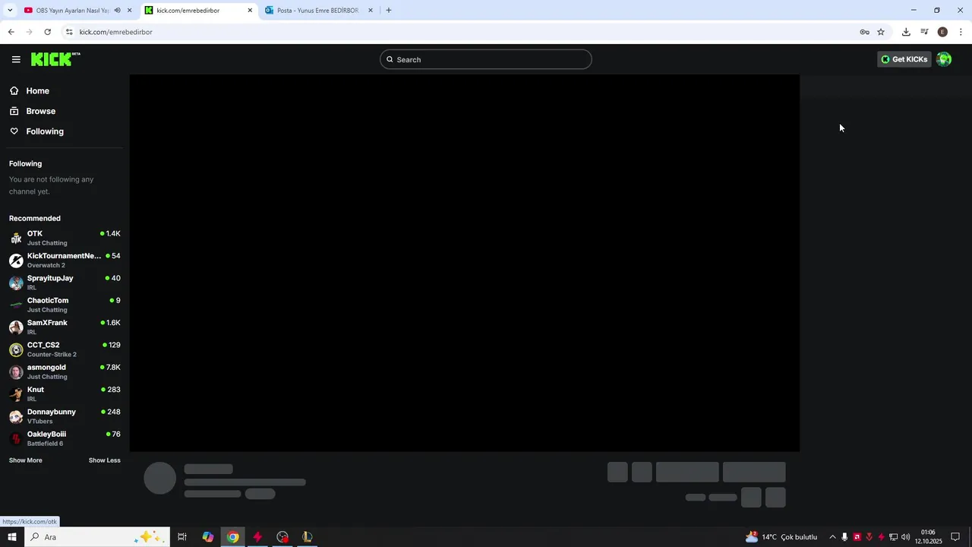This screenshot has height=547, width=972.
Task: Open OTK recommended channel
Action: (x=65, y=238)
